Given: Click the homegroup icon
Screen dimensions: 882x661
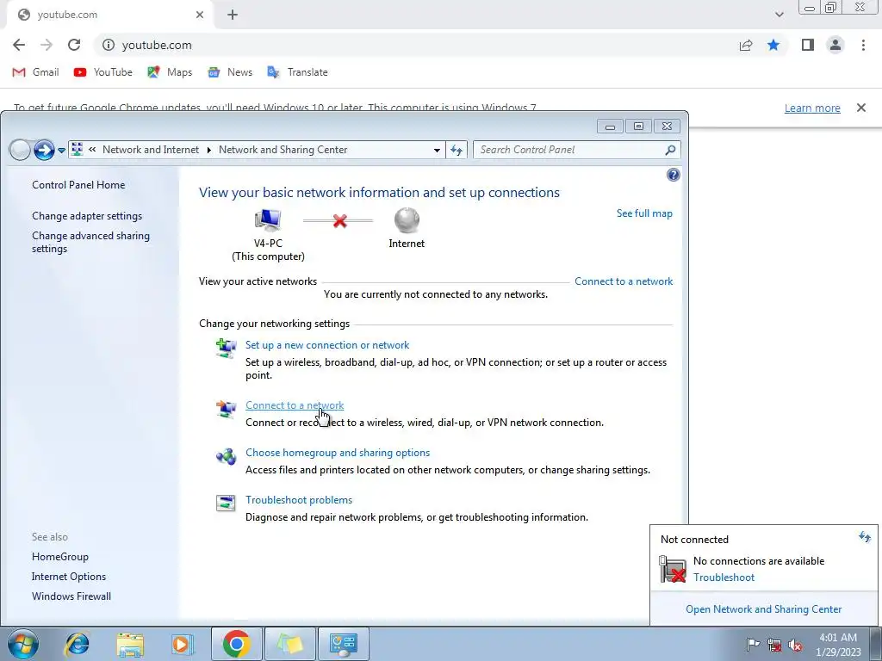Looking at the screenshot, I should (227, 456).
